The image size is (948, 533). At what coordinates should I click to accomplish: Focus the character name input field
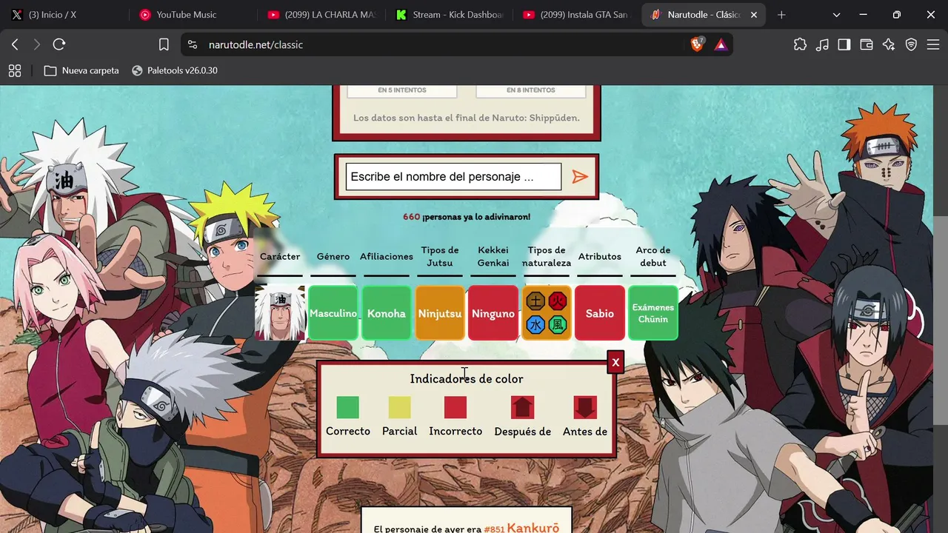click(453, 177)
